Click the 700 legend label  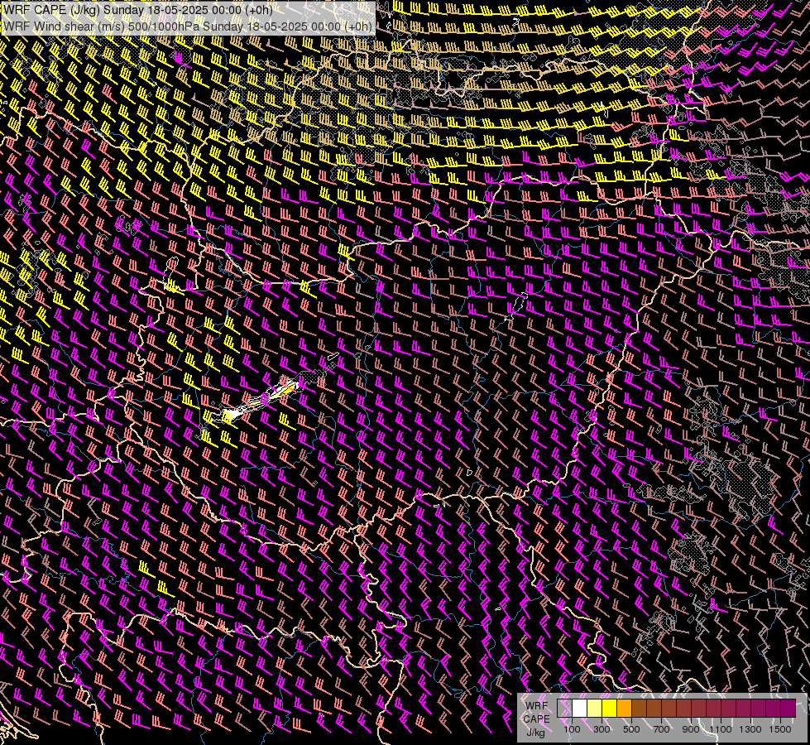pos(661,729)
